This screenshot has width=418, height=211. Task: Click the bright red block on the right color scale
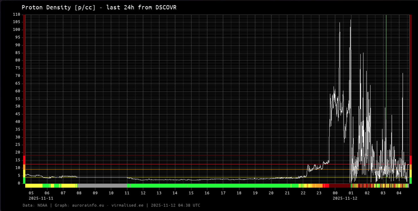tap(411, 160)
